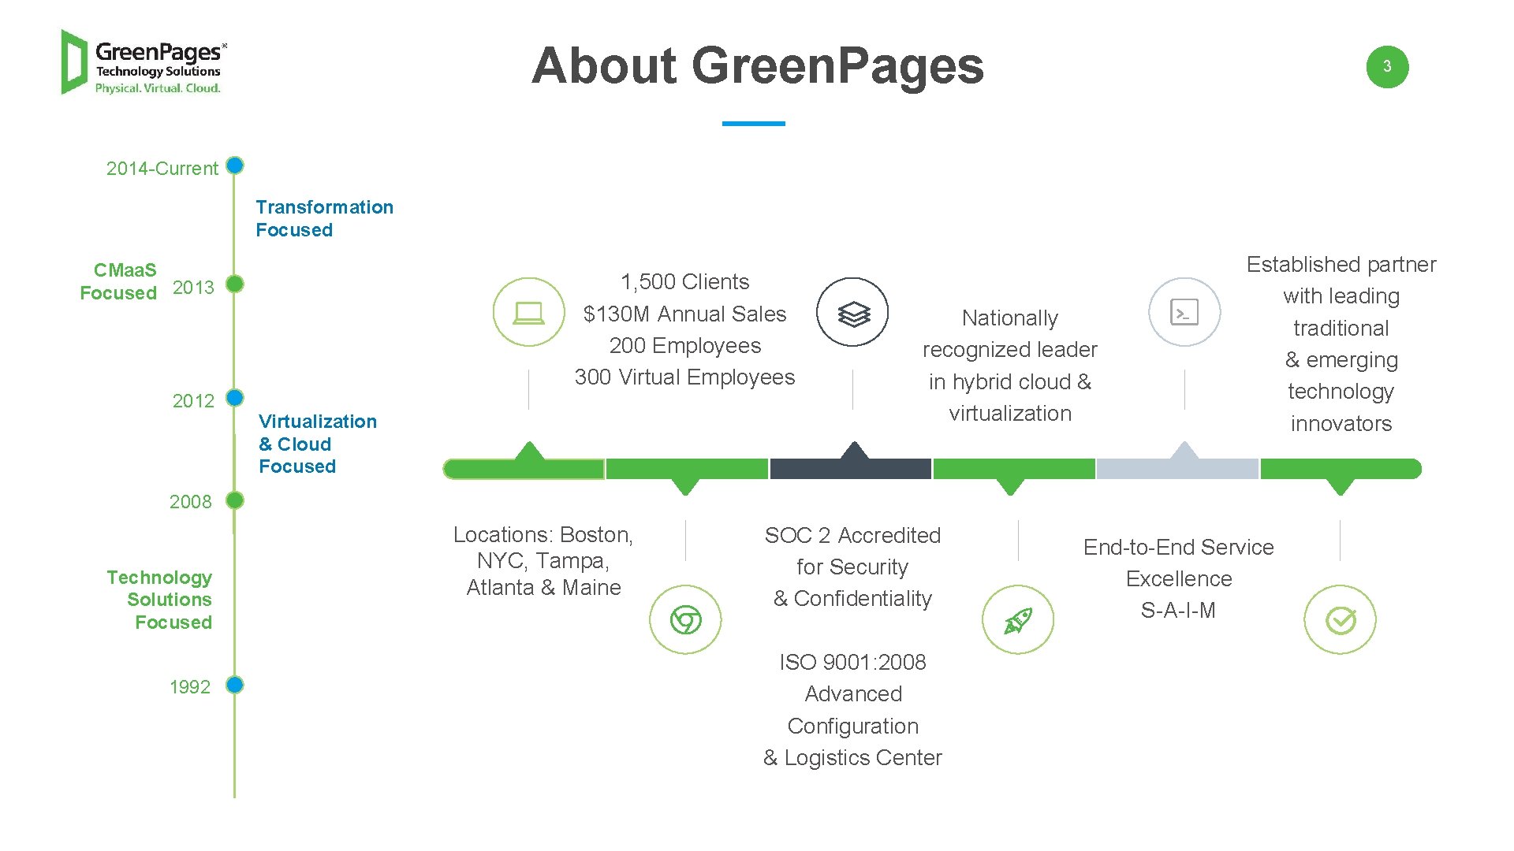Click the dark navy bar segment
Image resolution: width=1514 pixels, height=851 pixels.
click(851, 470)
